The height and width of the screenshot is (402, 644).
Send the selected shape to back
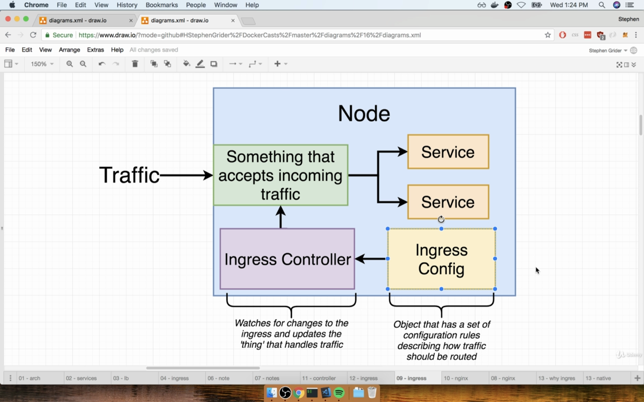168,64
